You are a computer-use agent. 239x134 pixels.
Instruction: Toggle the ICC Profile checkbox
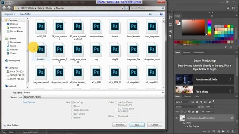coord(116,109)
